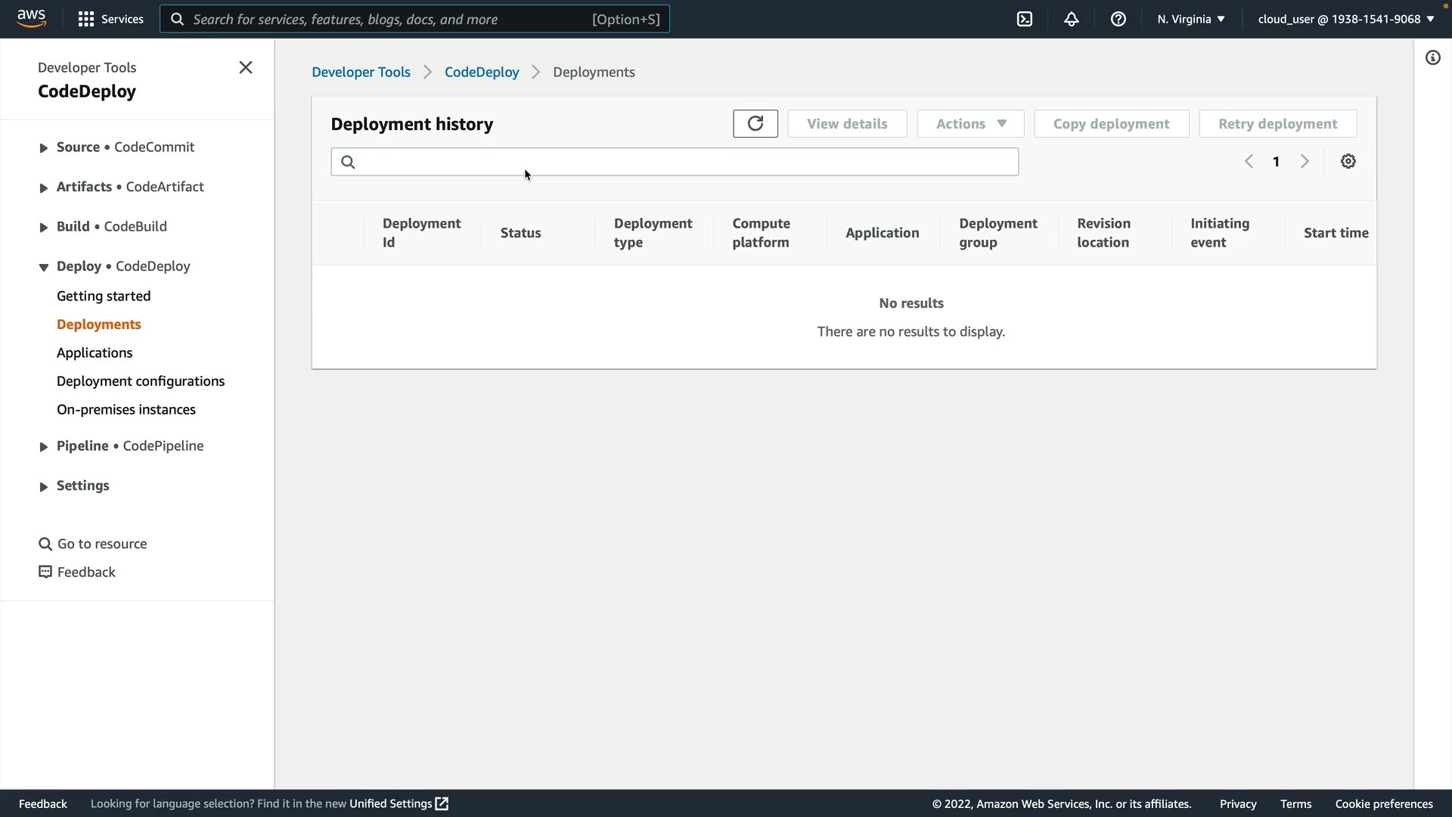Select Applications in the sidebar
The height and width of the screenshot is (817, 1452).
[x=95, y=353]
